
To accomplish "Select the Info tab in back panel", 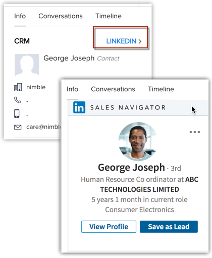I will pos(20,16).
